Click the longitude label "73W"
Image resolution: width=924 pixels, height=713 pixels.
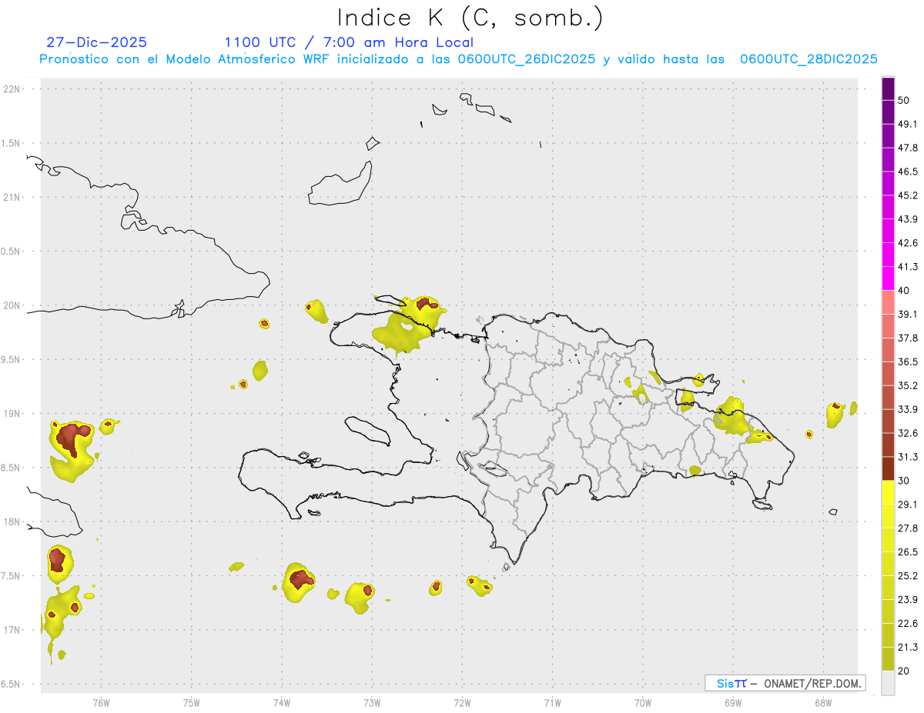[372, 703]
